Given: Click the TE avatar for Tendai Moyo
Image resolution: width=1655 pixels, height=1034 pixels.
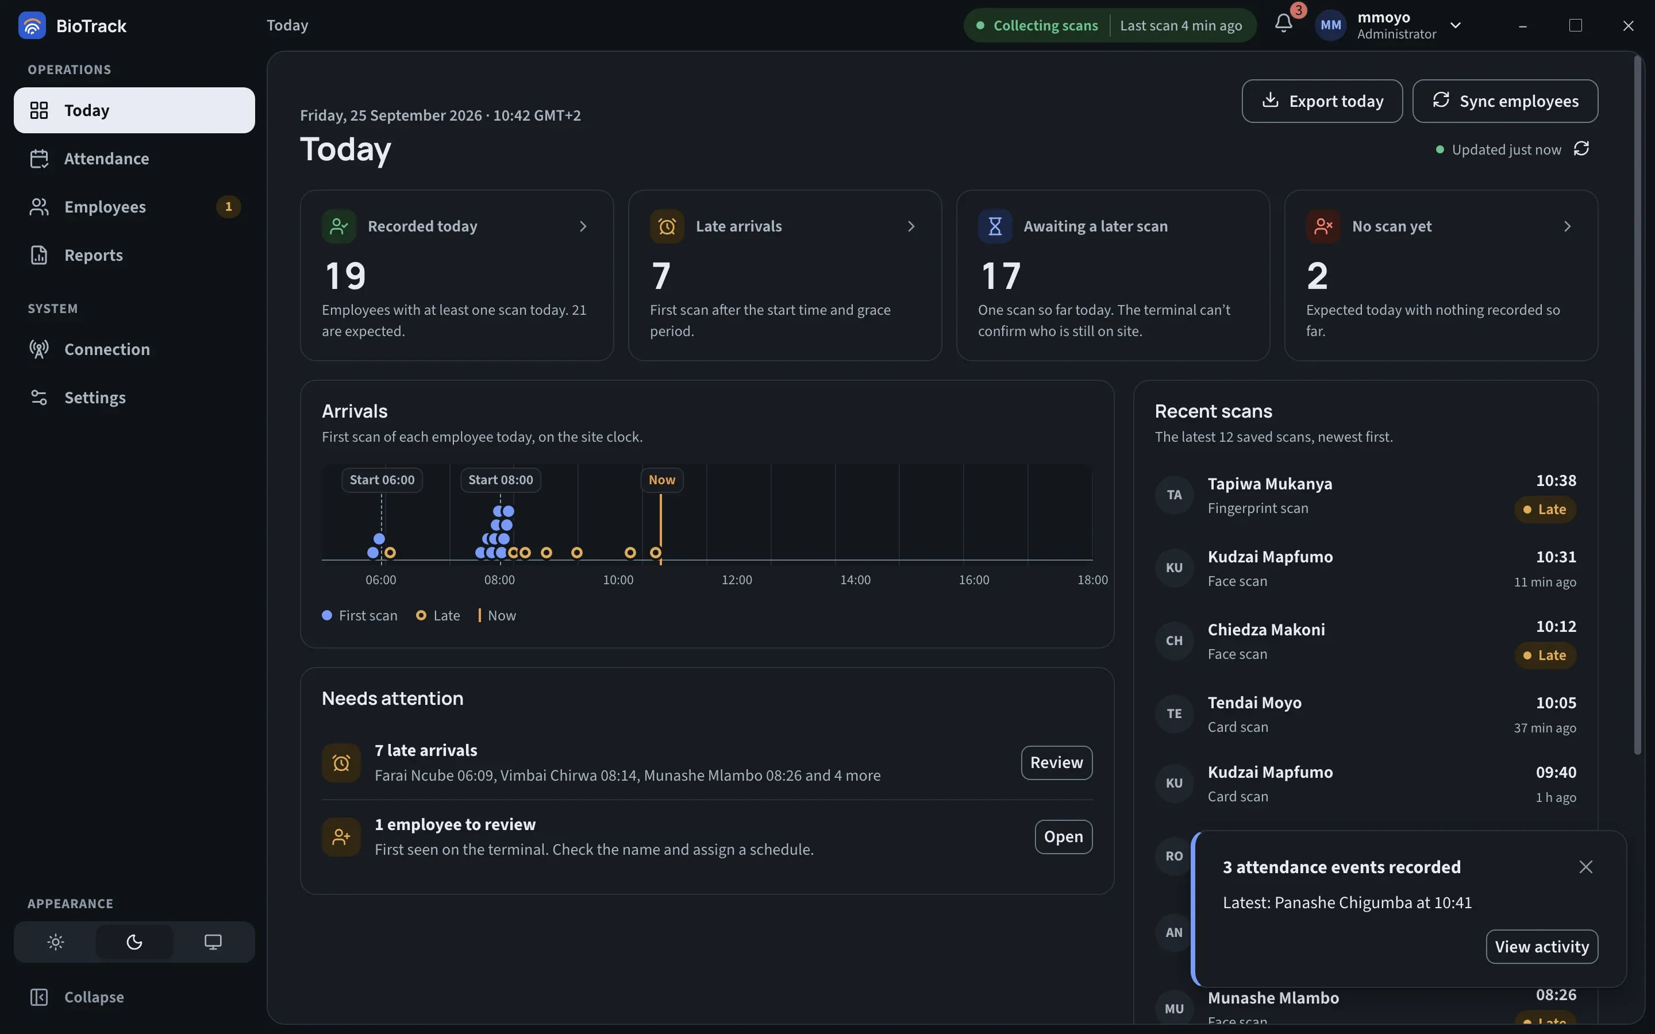Looking at the screenshot, I should pos(1174,714).
